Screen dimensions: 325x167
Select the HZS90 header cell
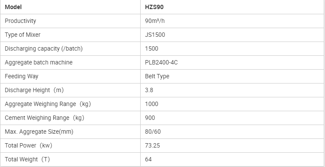[232, 7]
